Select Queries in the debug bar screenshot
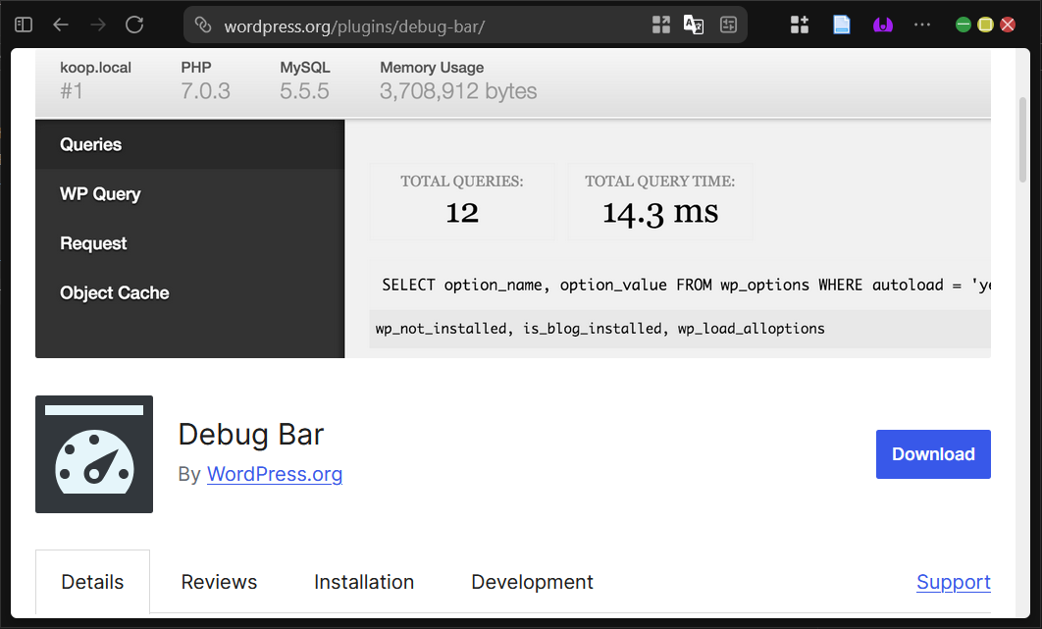Screen dimensions: 1042x629 190,144
